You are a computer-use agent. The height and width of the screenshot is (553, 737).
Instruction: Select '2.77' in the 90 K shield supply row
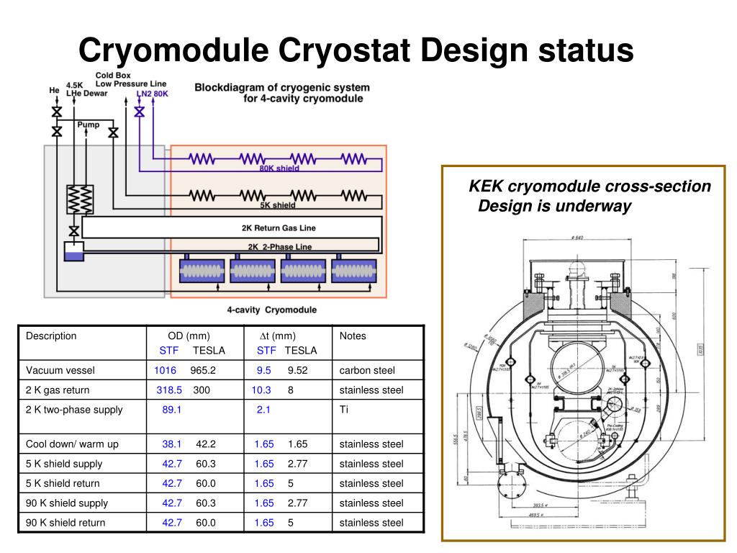coord(297,503)
